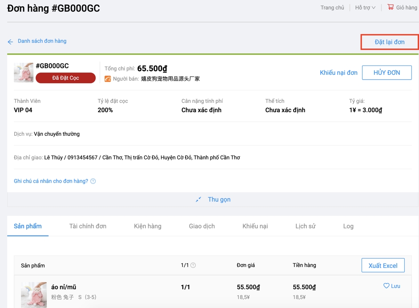Expand Ghi chú cá nhân cho đơn hàng
Image resolution: width=419 pixels, height=308 pixels.
click(51, 181)
